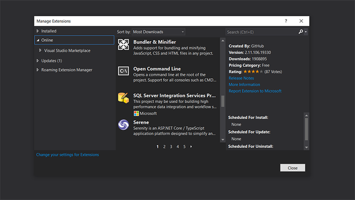Click the Close button
Viewport: 355px width, 200px height.
(x=293, y=168)
